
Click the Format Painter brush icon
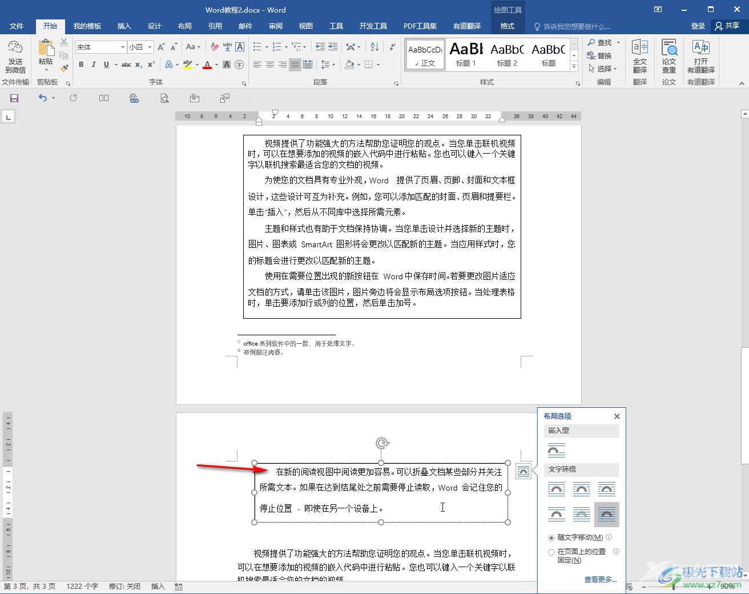click(64, 68)
